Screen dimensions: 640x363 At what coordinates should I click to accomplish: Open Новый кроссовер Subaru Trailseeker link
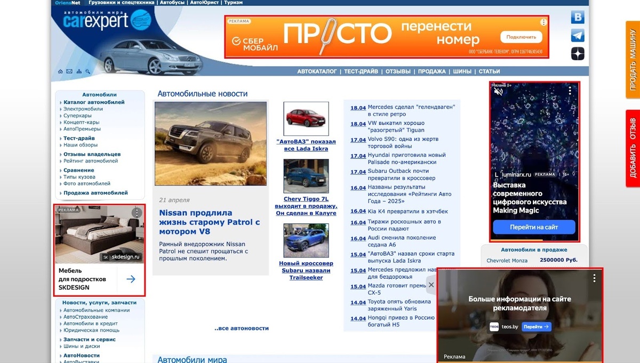tap(306, 270)
